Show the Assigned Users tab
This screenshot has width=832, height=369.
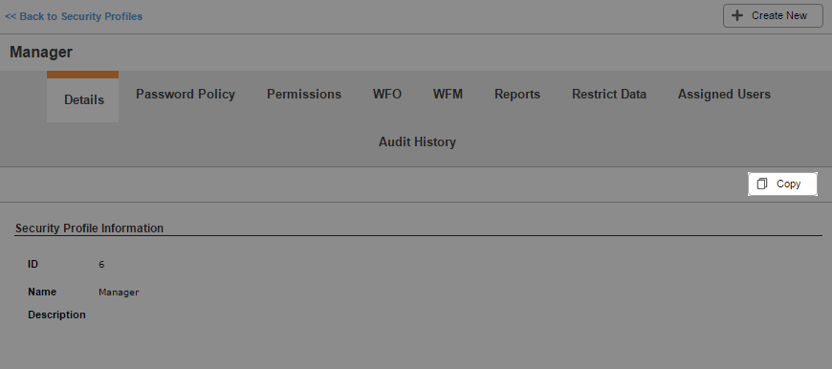[x=724, y=95]
